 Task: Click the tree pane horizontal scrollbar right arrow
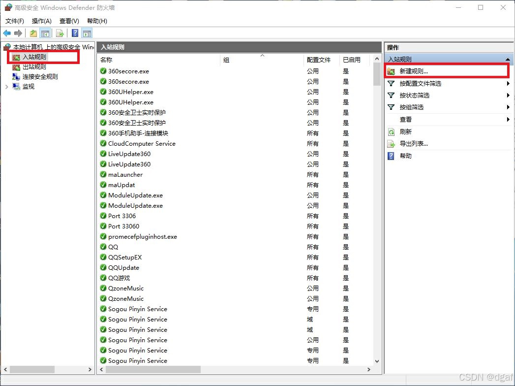90,370
